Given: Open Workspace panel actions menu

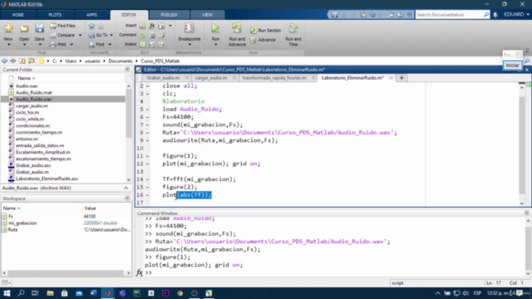Looking at the screenshot, I should 127,199.
